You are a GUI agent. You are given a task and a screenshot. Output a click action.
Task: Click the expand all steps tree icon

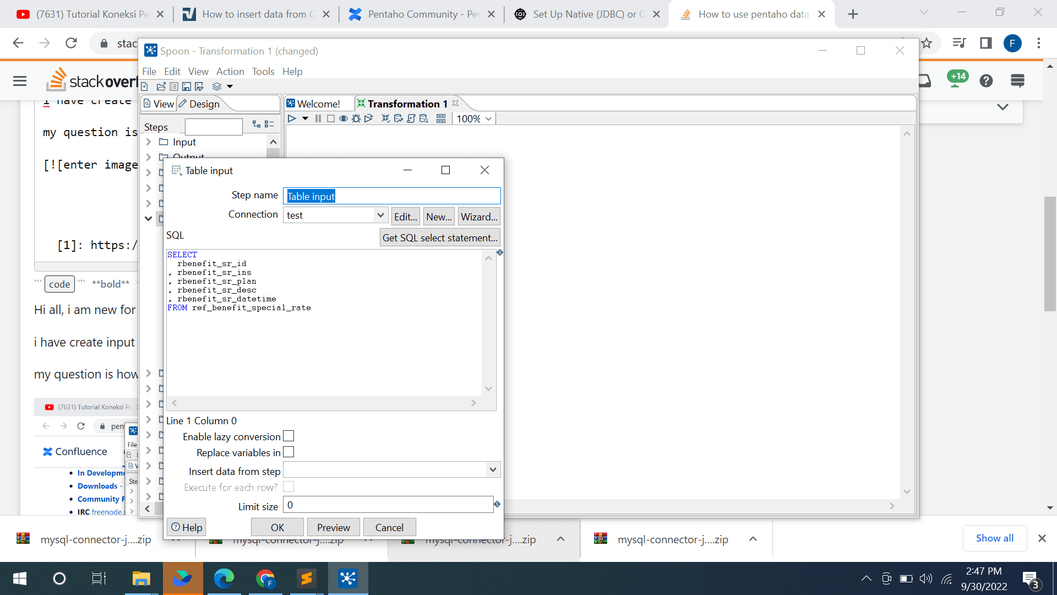257,125
